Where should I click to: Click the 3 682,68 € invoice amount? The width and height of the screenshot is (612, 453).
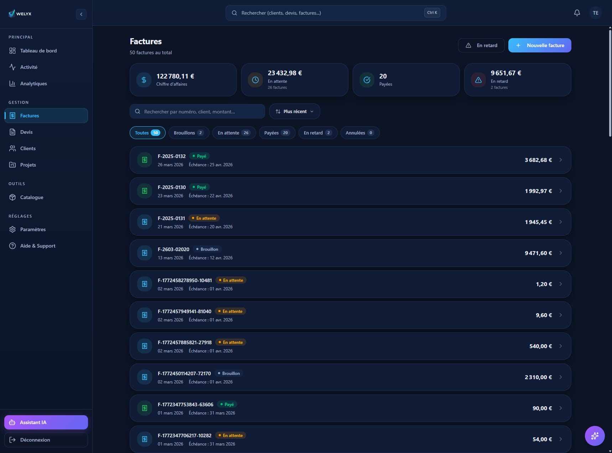(538, 160)
